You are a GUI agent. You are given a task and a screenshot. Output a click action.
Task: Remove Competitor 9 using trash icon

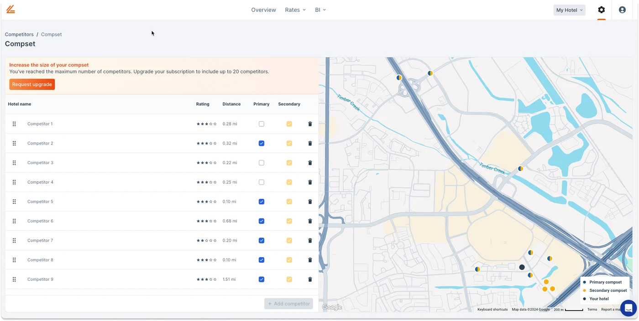(310, 280)
